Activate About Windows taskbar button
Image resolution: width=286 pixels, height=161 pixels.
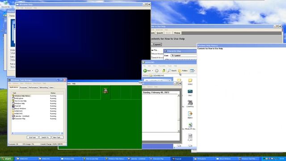[x=226, y=159]
